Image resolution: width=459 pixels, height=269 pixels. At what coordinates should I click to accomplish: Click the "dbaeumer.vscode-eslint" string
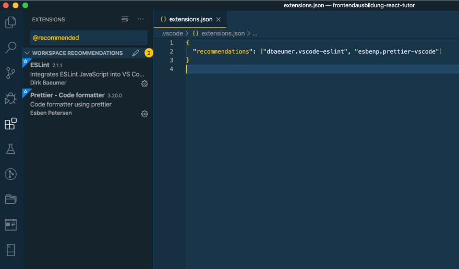point(305,52)
